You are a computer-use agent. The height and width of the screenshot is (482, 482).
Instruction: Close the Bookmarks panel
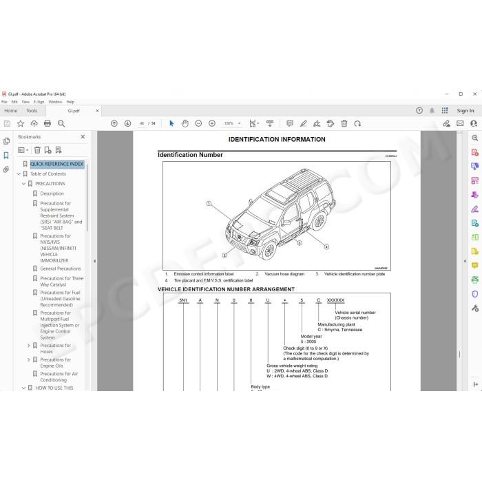click(83, 137)
